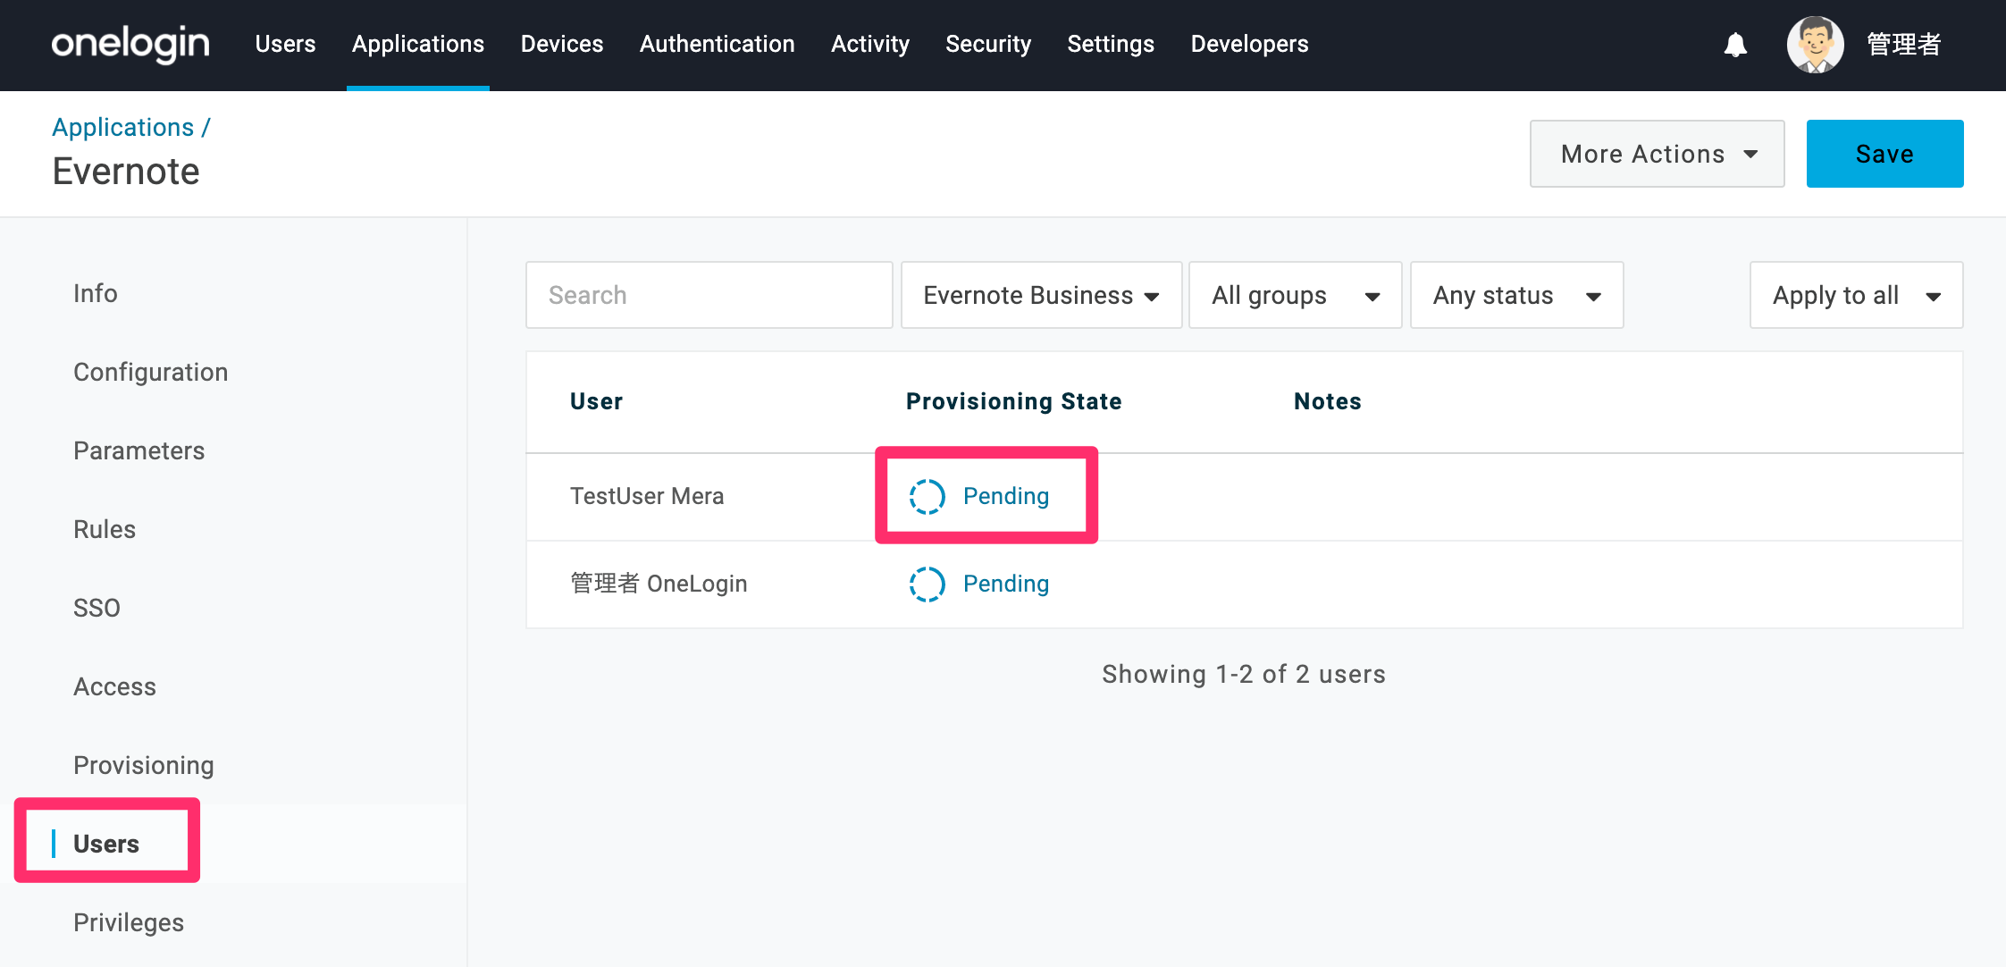Click 'Showing 1-2 of 2 users' text
The width and height of the screenshot is (2006, 967).
click(x=1244, y=674)
